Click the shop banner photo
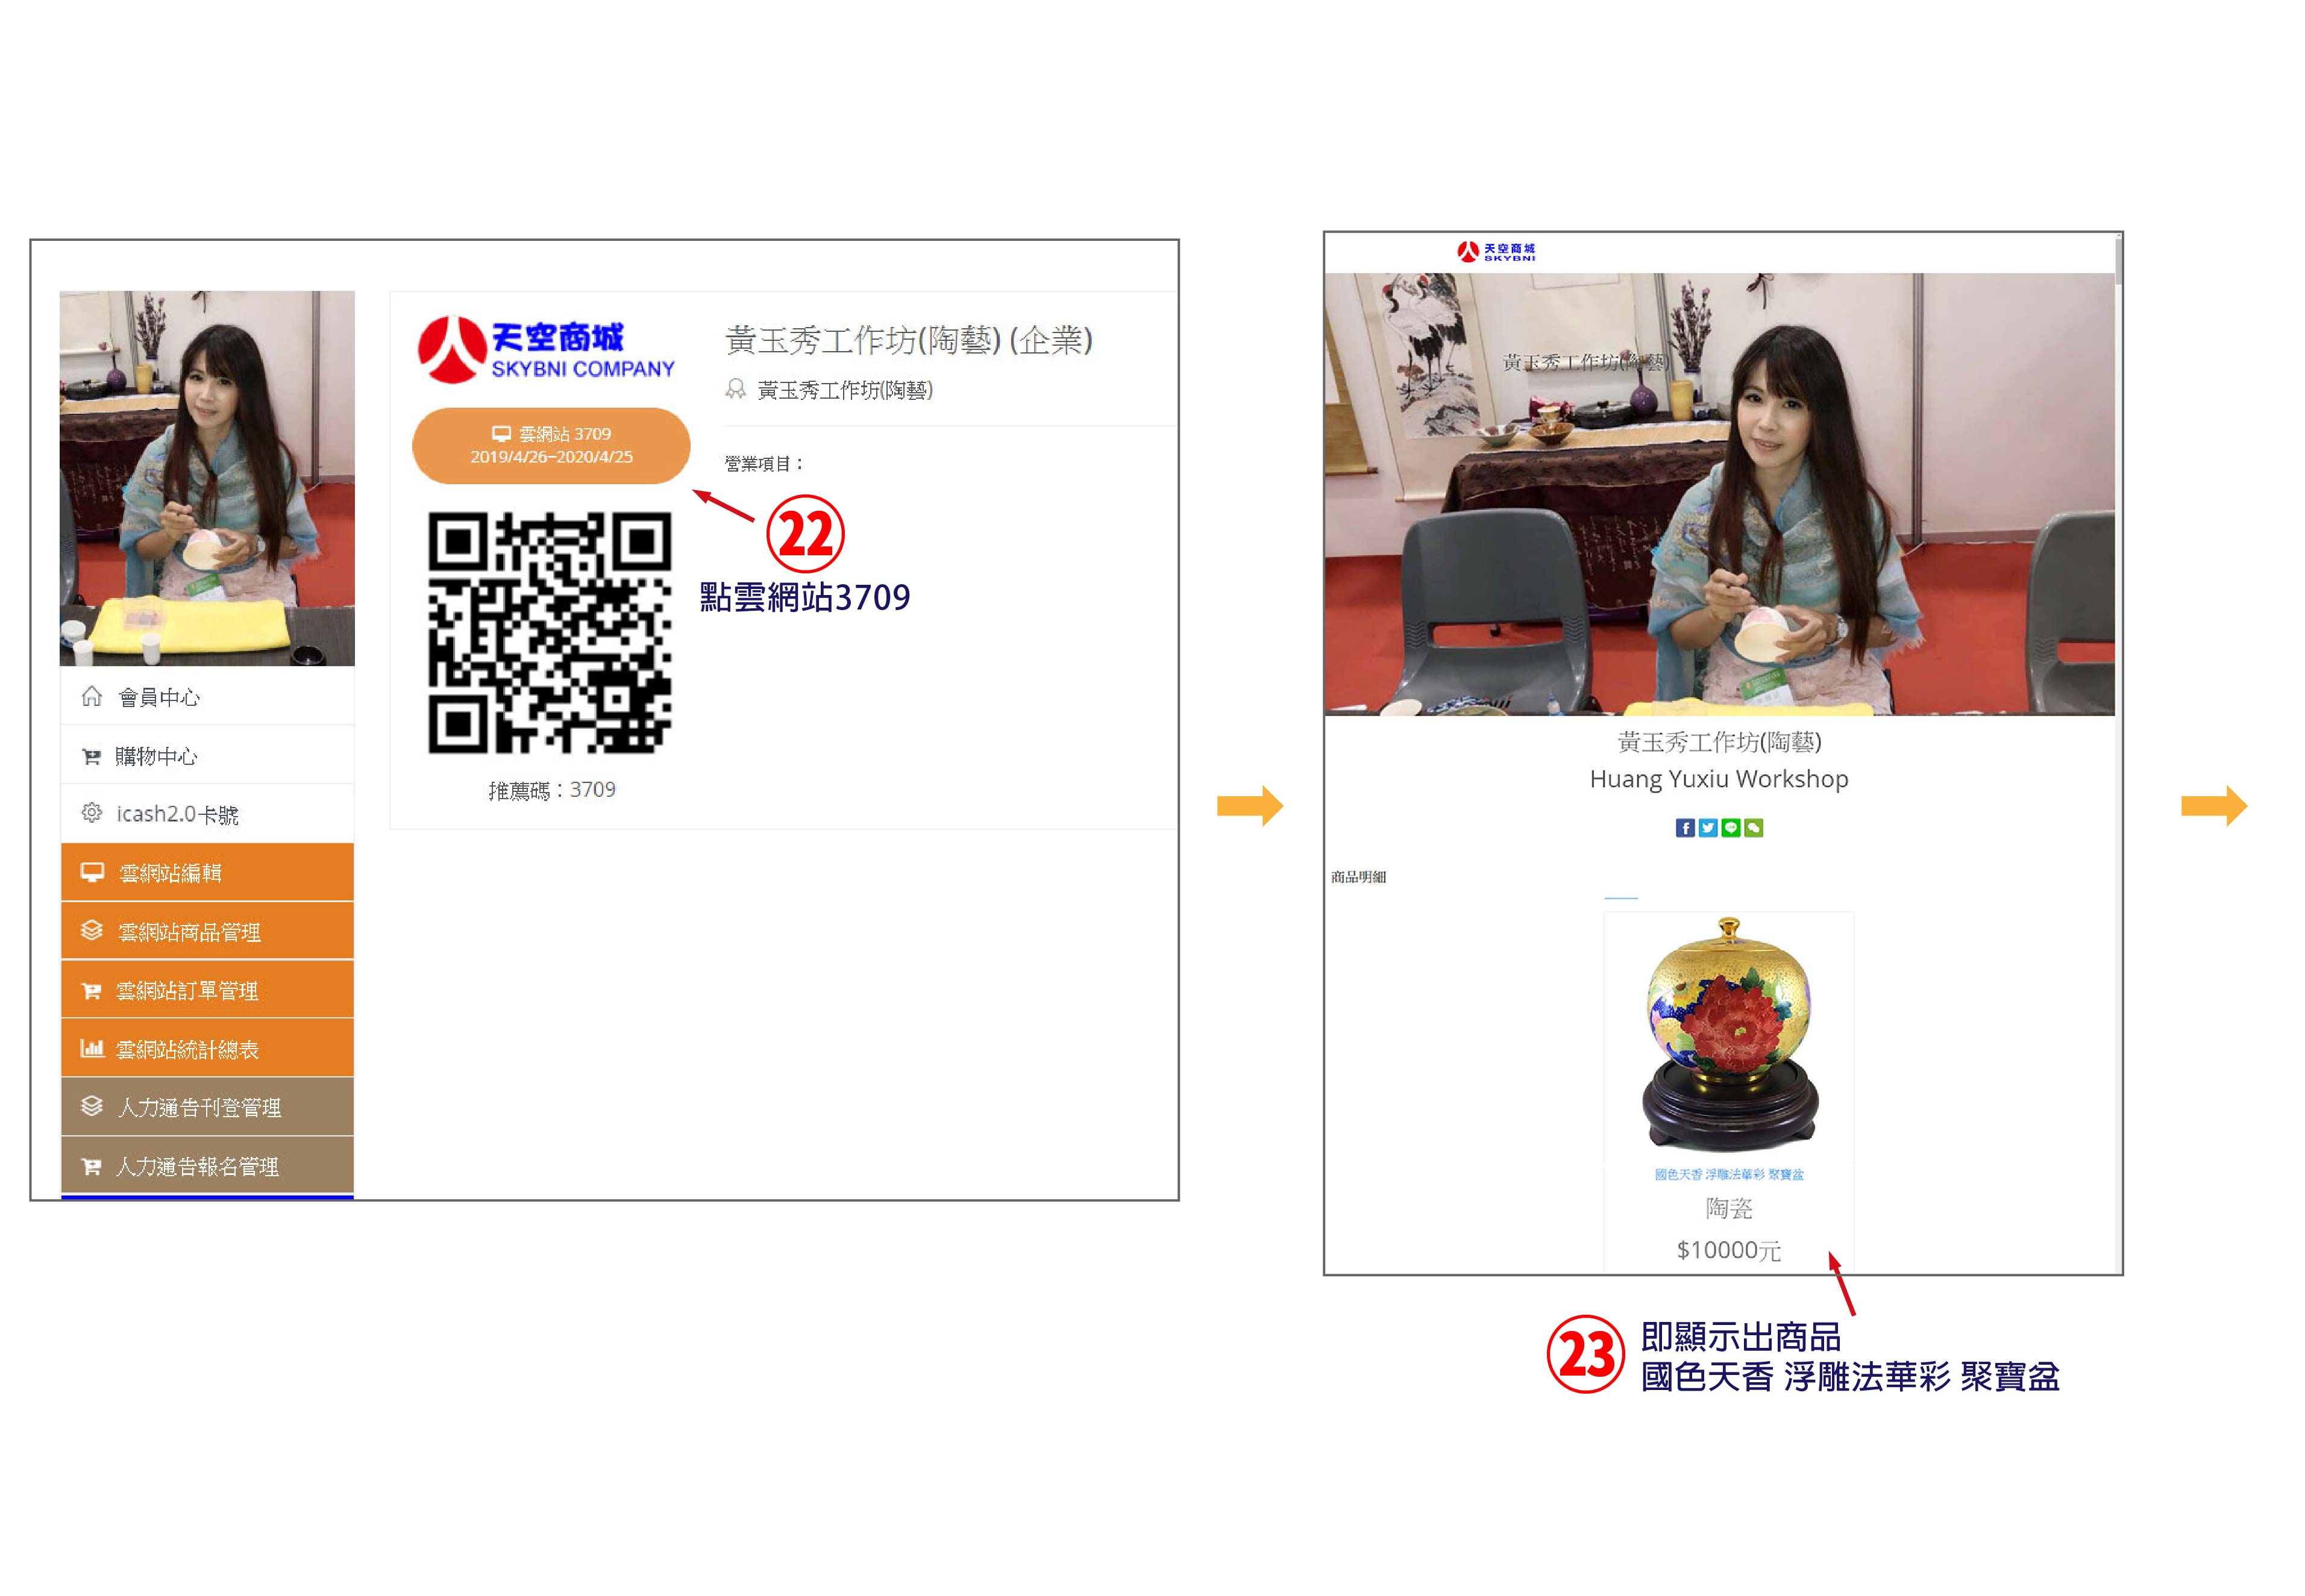 click(x=1720, y=494)
